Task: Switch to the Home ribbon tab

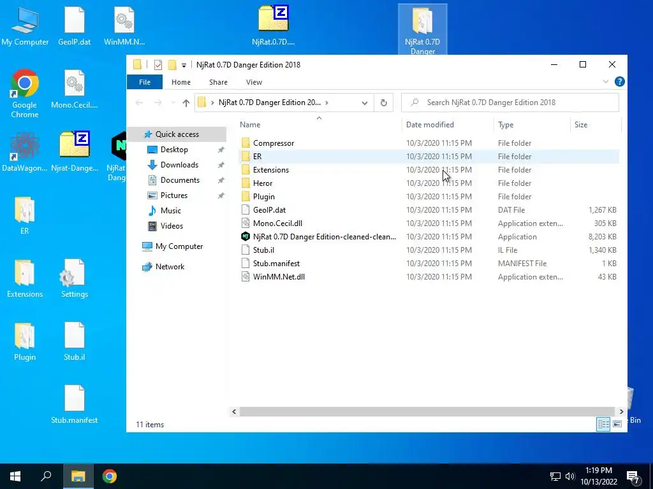Action: tap(180, 82)
